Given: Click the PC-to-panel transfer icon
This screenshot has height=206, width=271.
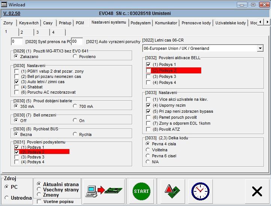Looking at the screenshot, I should click(104, 191).
